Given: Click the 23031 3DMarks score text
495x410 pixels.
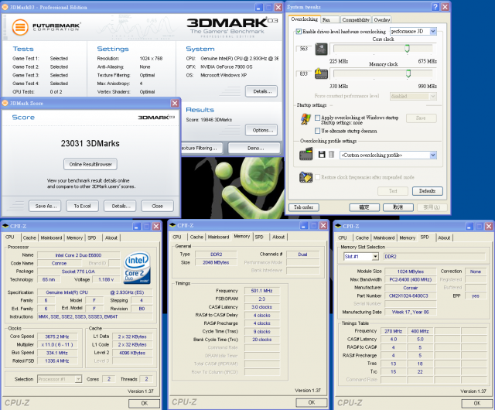Looking at the screenshot, I should click(x=90, y=143).
